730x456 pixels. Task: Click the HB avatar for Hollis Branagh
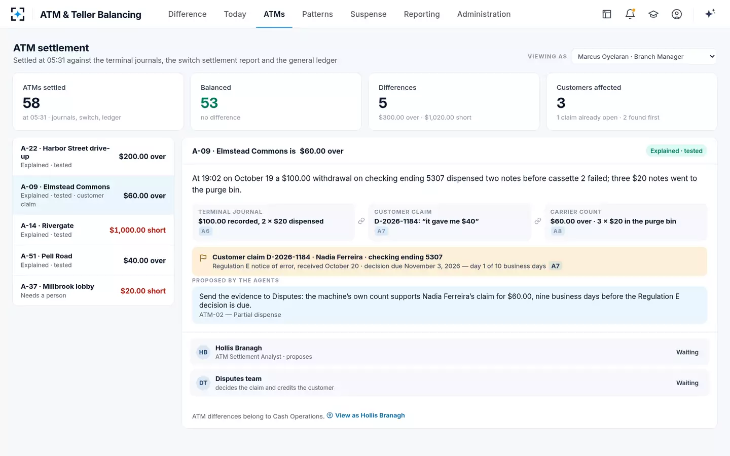[203, 352]
